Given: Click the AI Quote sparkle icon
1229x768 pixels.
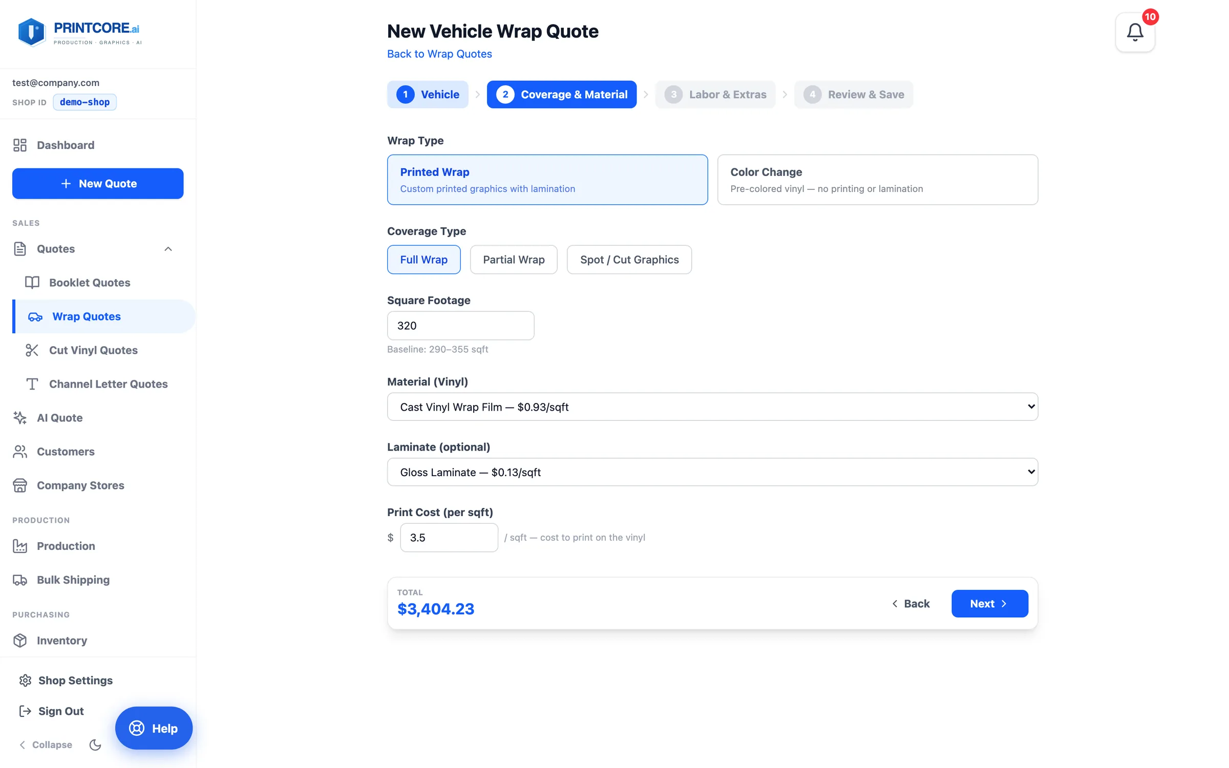Looking at the screenshot, I should (20, 418).
